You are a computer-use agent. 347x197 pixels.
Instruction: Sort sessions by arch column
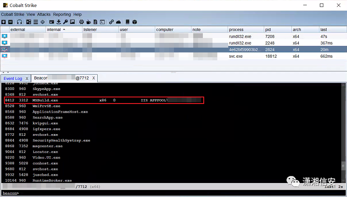pos(305,30)
